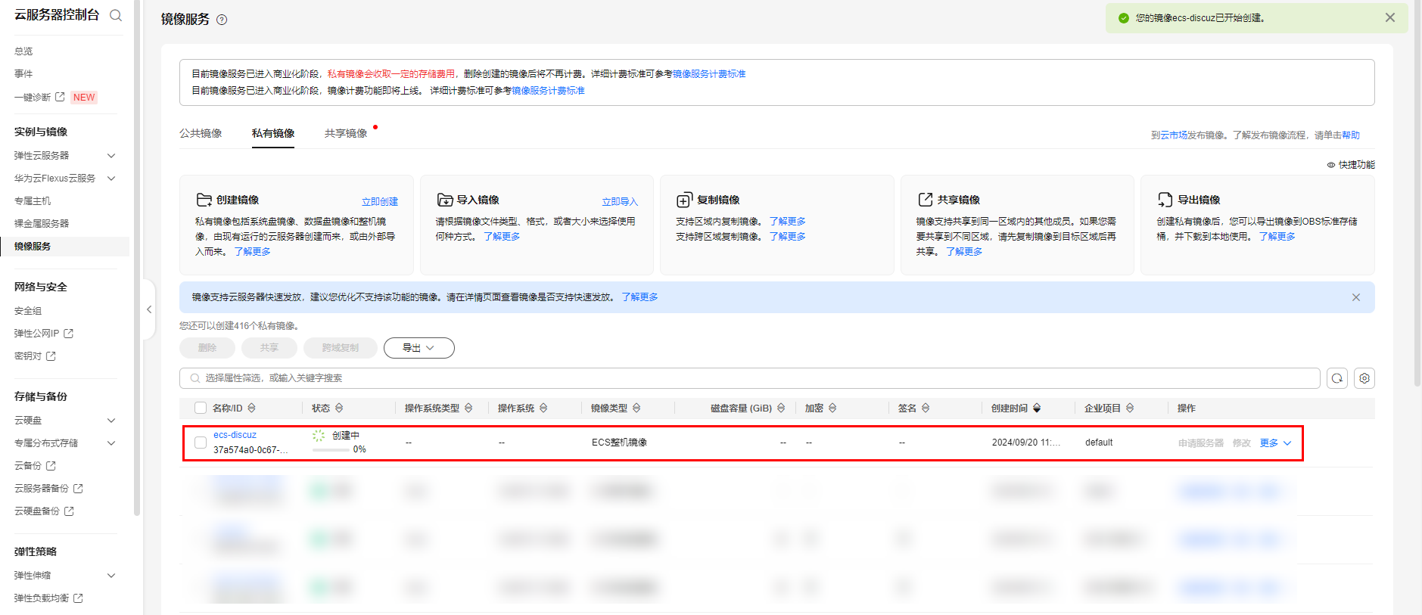Expand 云硬盘 sidebar menu
1422x615 pixels.
[111, 421]
